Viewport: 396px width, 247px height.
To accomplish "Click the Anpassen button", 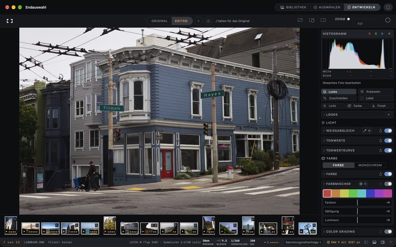I will (376, 92).
